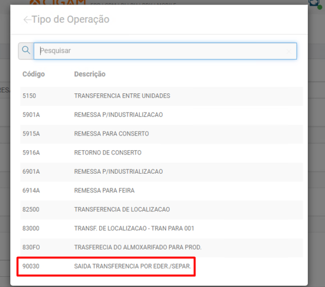Pick 5916A RETORNO DE CONSERTO
This screenshot has height=287, width=325.
162,153
